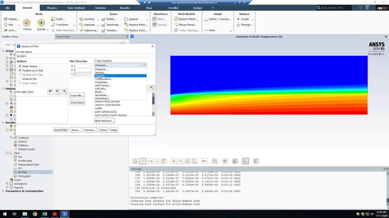This screenshot has width=389, height=218.
Task: Open the Physics ribbon tab
Action: (52, 8)
